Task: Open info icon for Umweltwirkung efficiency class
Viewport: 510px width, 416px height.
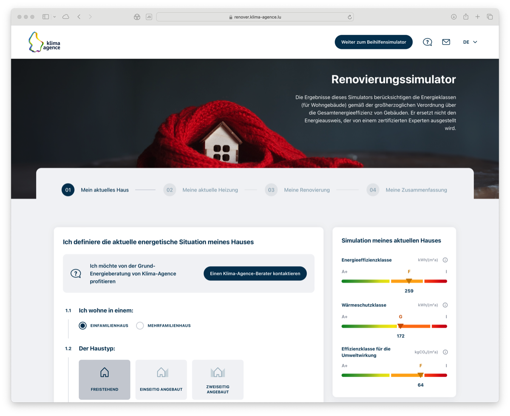Action: click(x=445, y=352)
